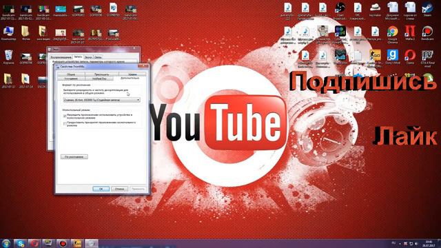Select the GTA 4 desktop shortcut
This screenshot has height=248, width=441.
point(427,58)
